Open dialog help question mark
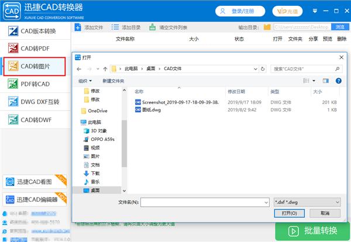 click(339, 81)
